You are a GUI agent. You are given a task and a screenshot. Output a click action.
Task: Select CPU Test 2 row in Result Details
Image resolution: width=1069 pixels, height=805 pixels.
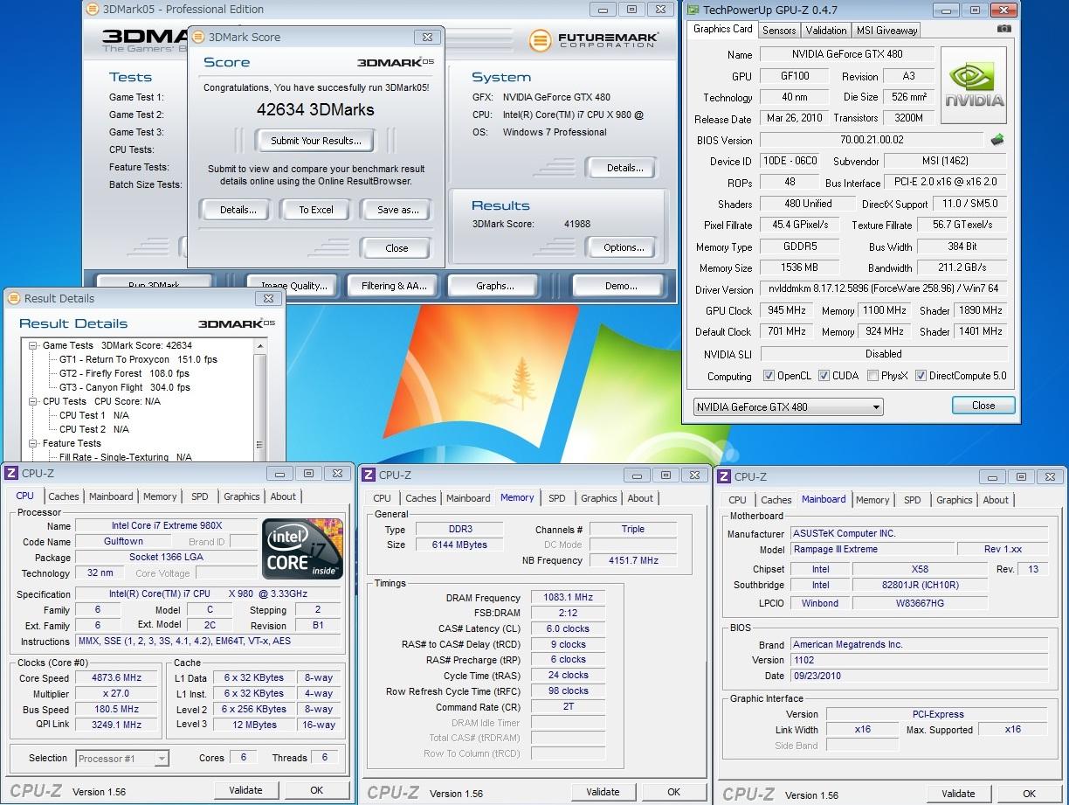pos(93,429)
